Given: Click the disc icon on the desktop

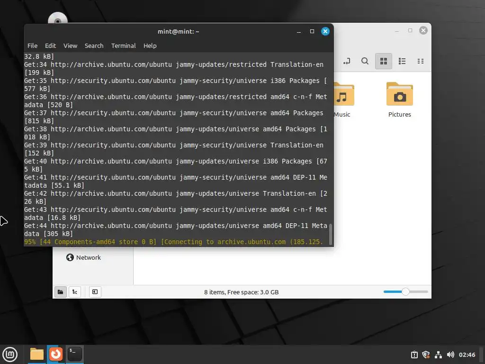Looking at the screenshot, I should [57, 18].
